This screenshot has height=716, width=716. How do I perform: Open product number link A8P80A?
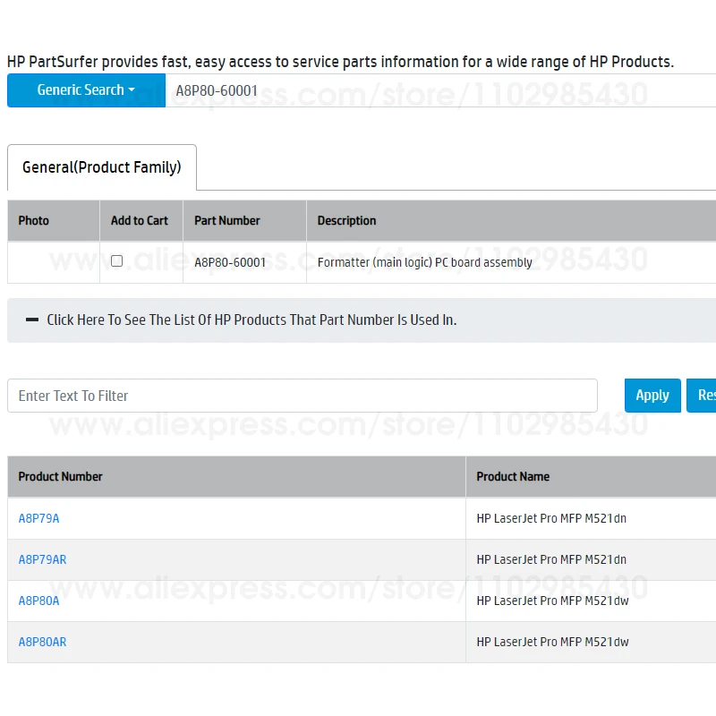pos(39,601)
